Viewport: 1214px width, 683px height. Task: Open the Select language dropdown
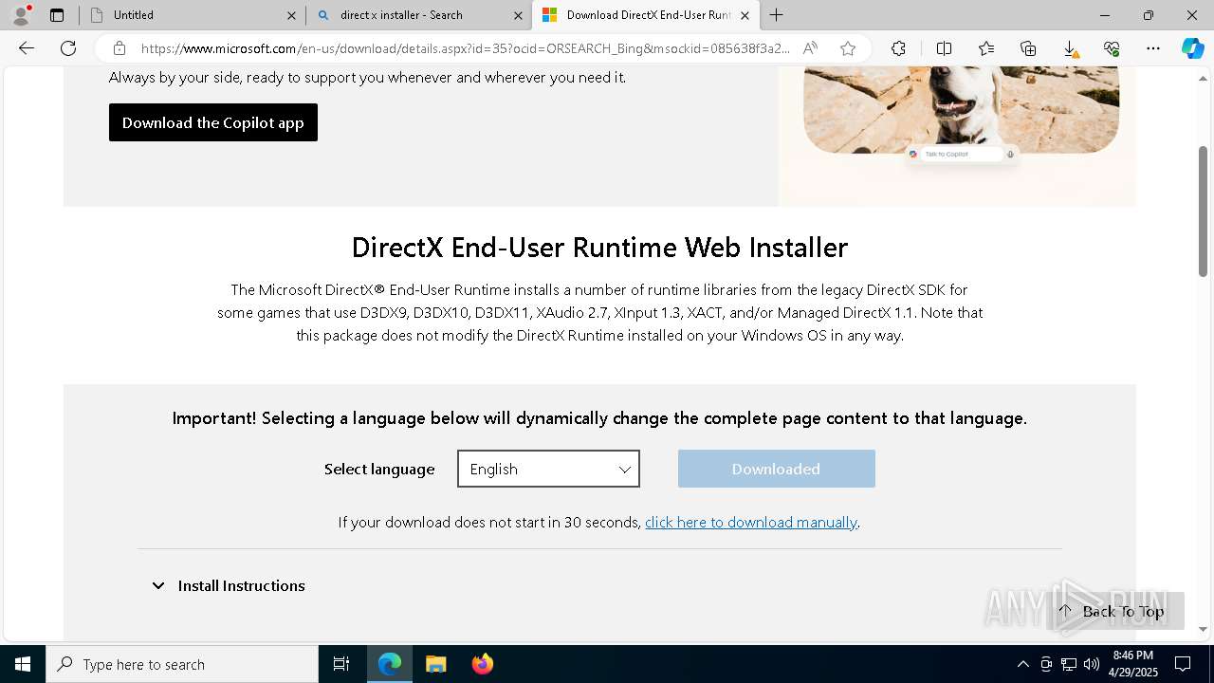point(548,469)
